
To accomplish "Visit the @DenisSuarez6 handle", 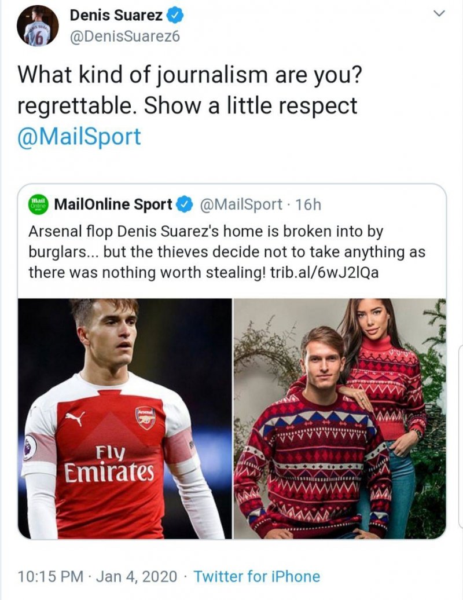I will (124, 36).
